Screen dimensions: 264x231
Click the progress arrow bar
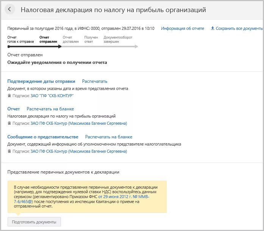pyautogui.click(x=73, y=47)
